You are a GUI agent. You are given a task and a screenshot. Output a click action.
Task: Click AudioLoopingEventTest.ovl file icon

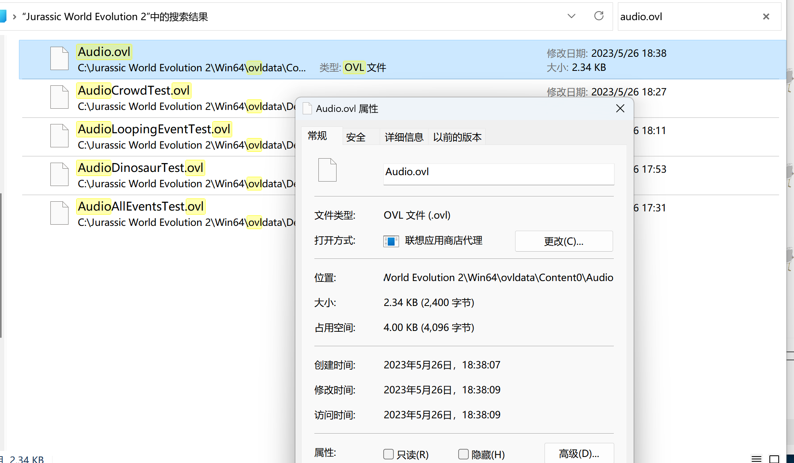click(59, 136)
